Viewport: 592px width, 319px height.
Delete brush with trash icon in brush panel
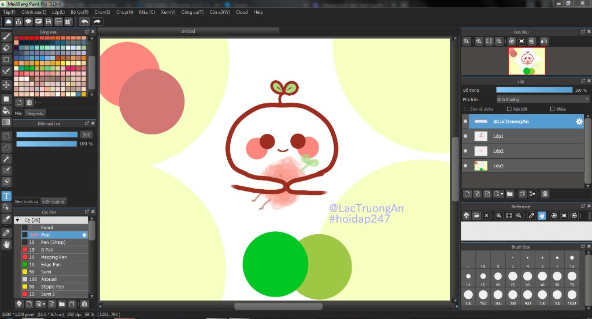[x=84, y=303]
